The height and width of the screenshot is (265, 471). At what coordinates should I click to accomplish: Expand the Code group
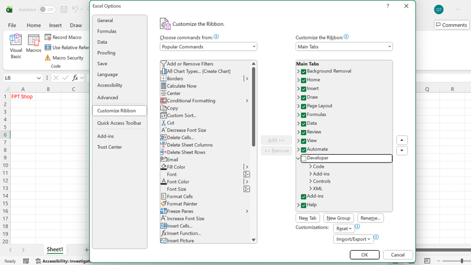click(x=311, y=167)
